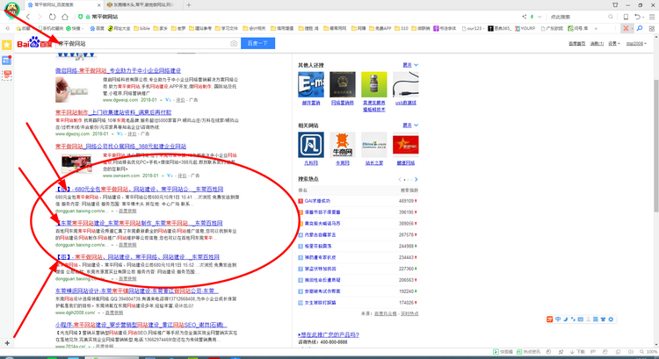
Task: Open the 消息(1) link
Action: click(597, 44)
